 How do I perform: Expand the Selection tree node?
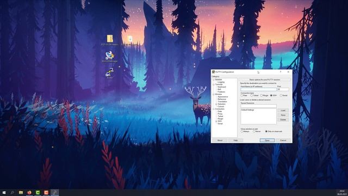216,104
